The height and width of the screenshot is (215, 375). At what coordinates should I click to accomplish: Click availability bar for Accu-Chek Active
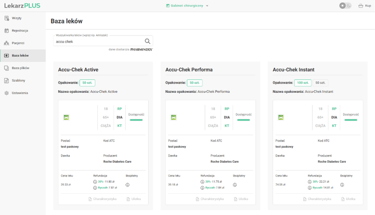click(x=136, y=120)
